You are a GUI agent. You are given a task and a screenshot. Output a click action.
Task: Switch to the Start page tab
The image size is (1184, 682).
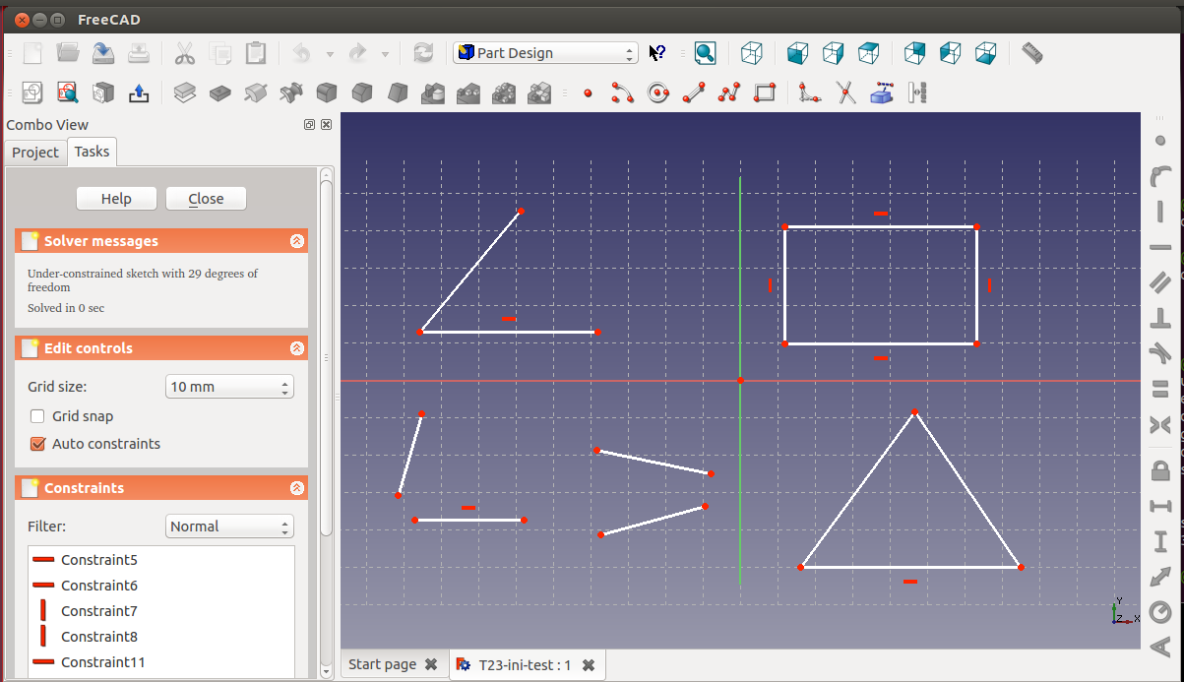click(382, 664)
